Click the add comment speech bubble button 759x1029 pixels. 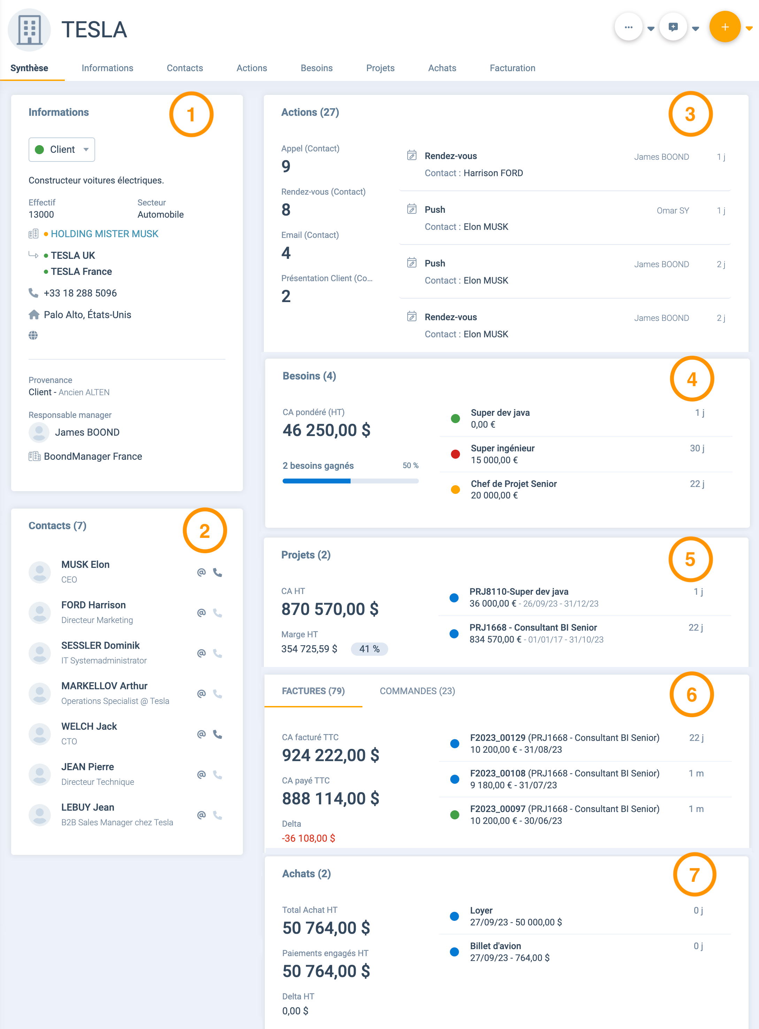pos(673,27)
